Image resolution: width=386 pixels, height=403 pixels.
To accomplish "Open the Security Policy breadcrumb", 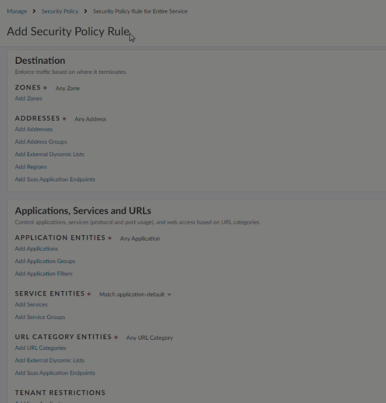I will coord(60,11).
